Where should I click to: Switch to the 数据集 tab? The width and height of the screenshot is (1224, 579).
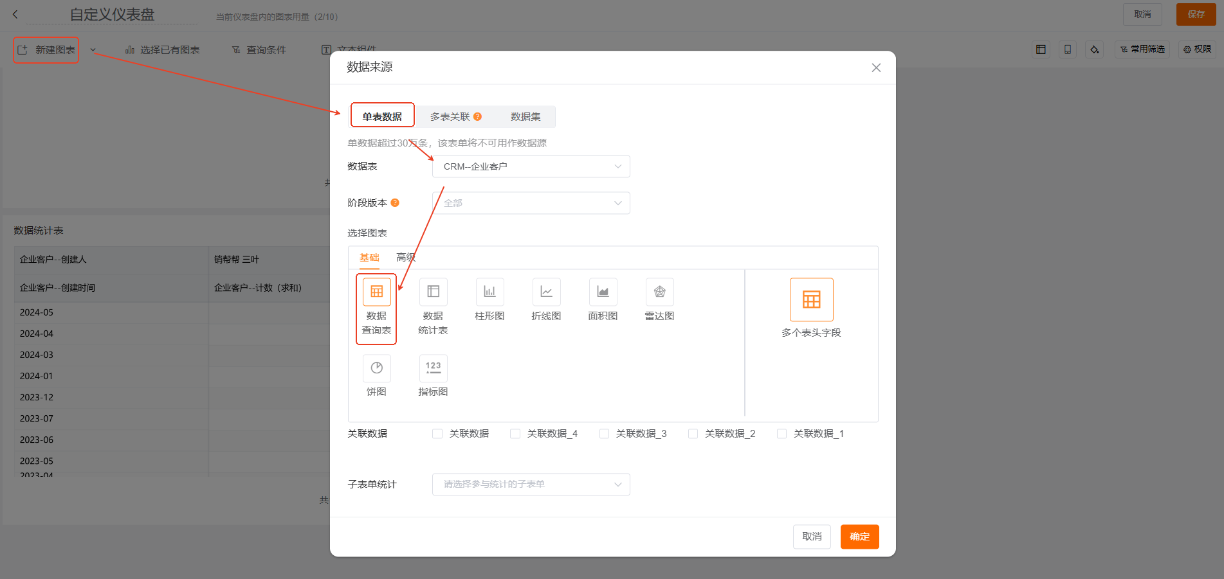(x=525, y=116)
